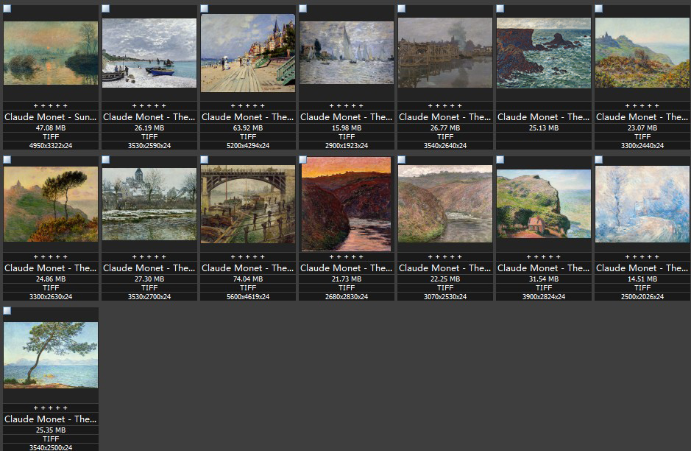The image size is (691, 451).
Task: Click the file name above the 25.13 MB label
Action: [544, 117]
